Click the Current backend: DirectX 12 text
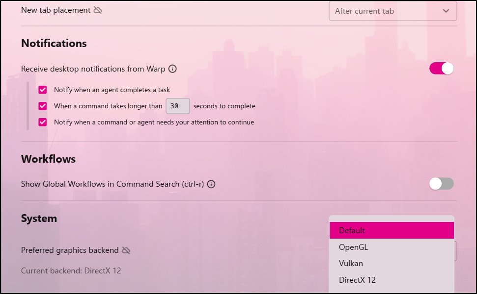 (x=71, y=270)
